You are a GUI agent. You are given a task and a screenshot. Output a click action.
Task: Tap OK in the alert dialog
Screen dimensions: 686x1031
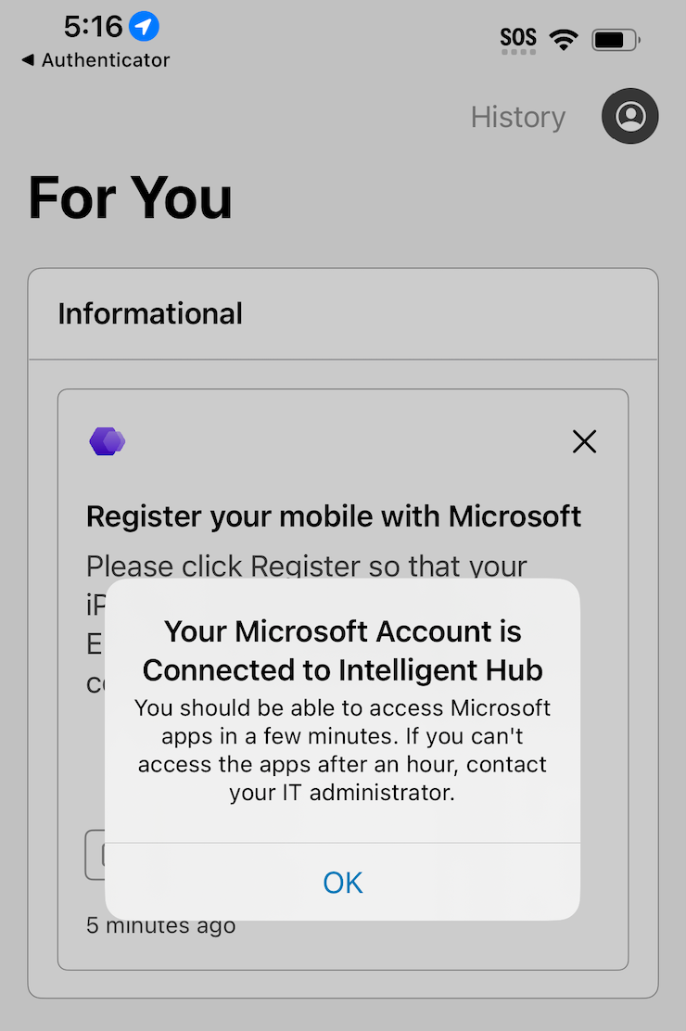(343, 883)
